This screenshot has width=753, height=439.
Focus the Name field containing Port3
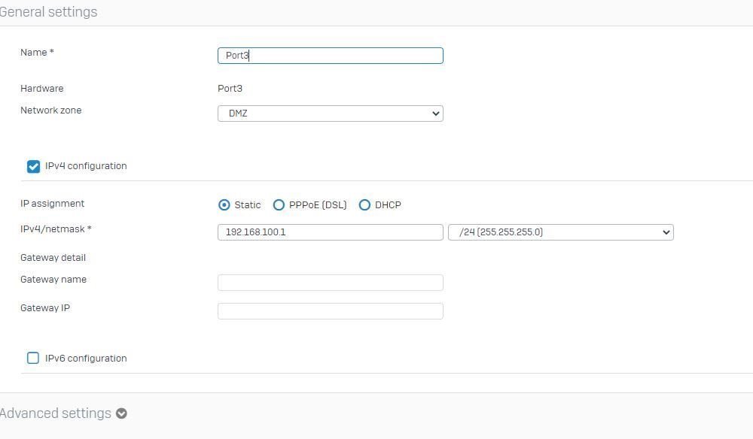[x=331, y=56]
